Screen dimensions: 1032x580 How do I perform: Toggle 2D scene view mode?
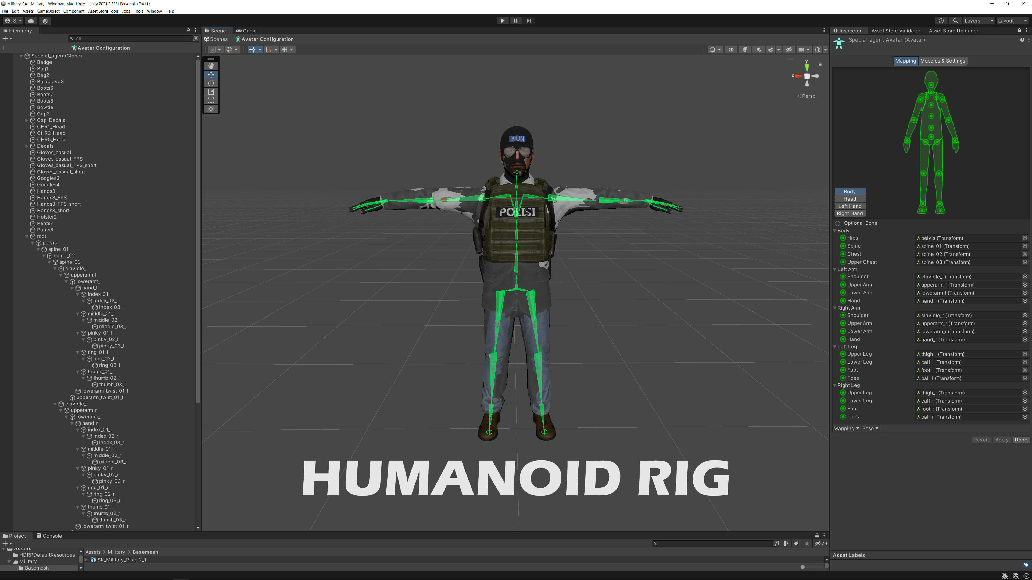coord(731,50)
